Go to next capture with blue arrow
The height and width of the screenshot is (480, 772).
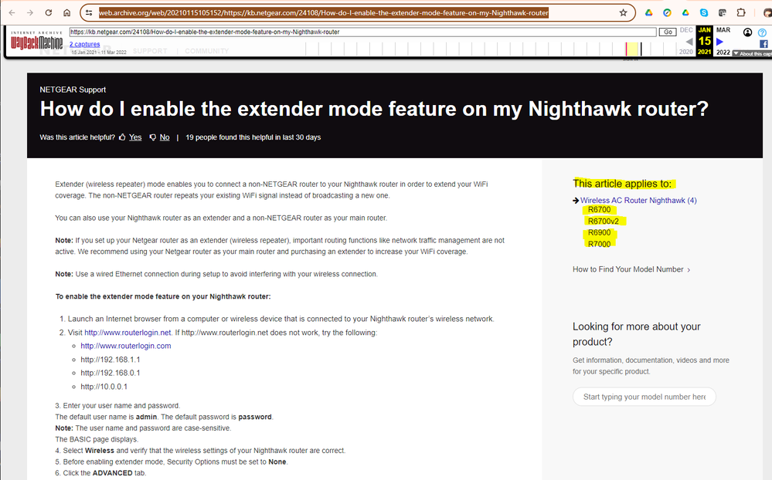tap(720, 42)
